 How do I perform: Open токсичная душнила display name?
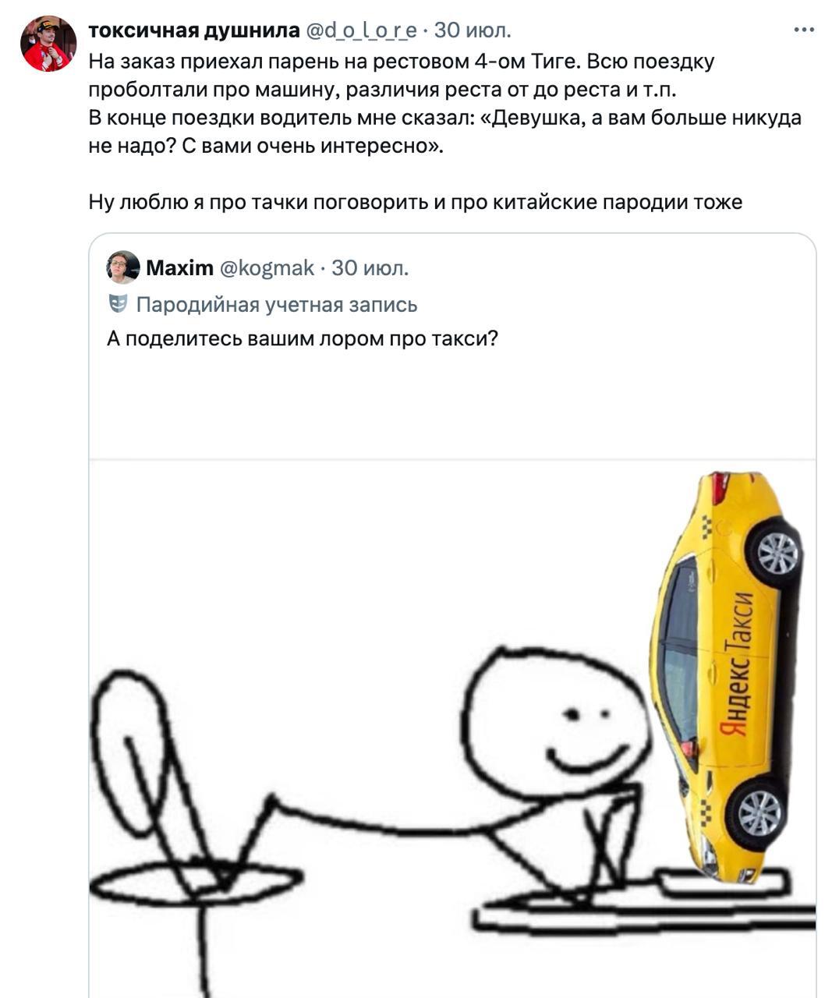(x=194, y=30)
